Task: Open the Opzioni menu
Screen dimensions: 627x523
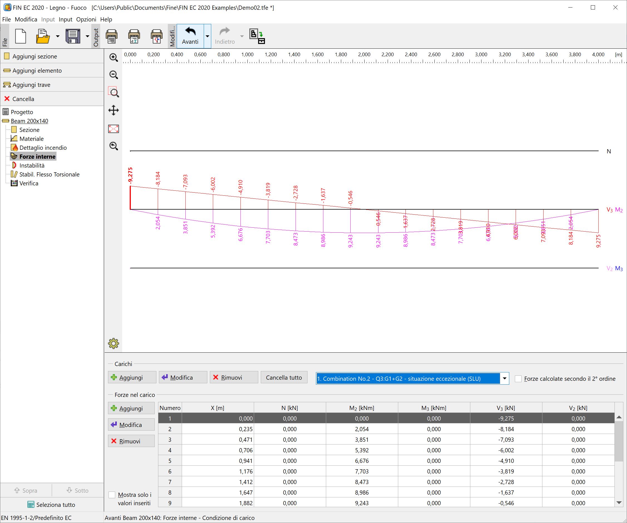Action: pyautogui.click(x=86, y=19)
